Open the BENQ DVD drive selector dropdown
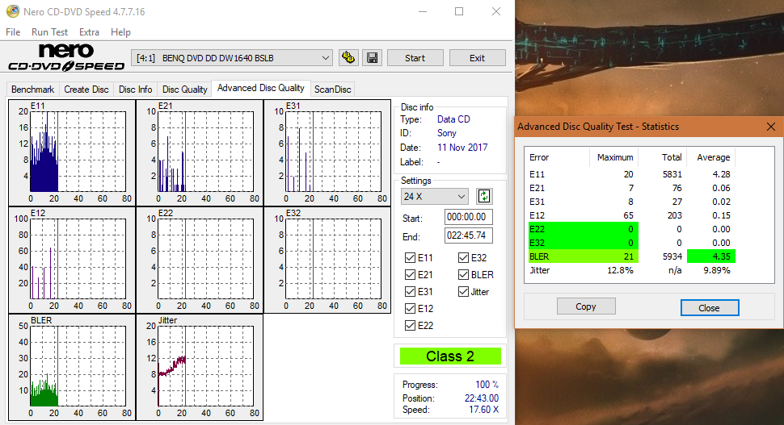 coord(232,58)
